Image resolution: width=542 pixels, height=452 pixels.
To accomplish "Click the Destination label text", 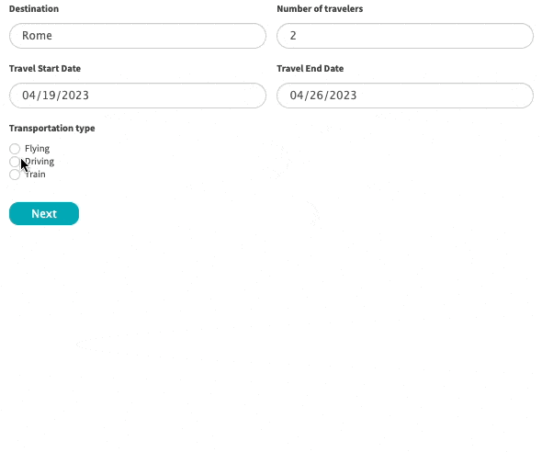I will (34, 8).
